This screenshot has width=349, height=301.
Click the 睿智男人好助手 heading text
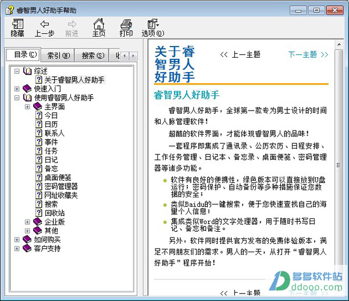187,95
